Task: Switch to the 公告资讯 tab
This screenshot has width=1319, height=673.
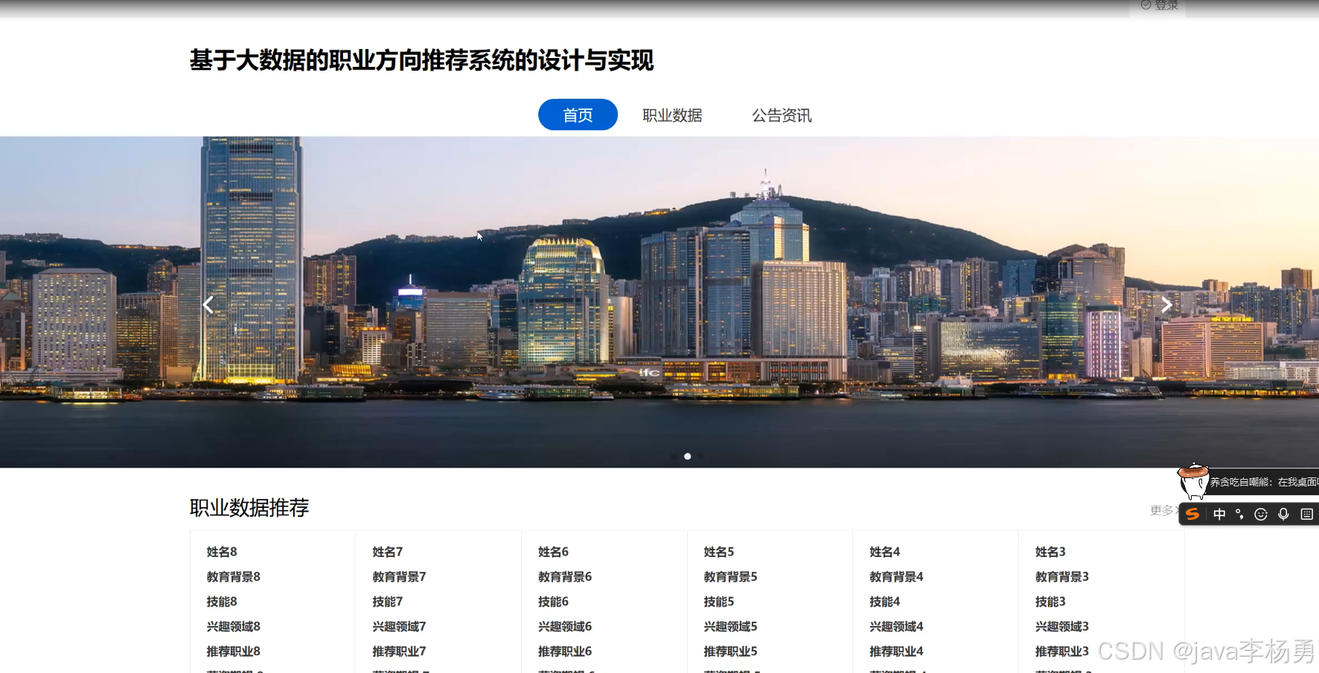Action: [782, 115]
